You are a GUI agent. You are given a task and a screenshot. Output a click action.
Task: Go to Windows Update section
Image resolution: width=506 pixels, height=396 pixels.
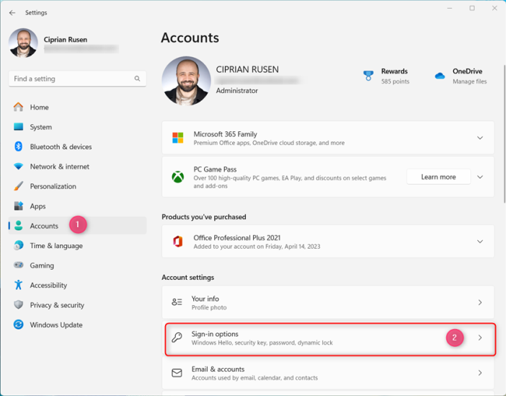coord(56,325)
